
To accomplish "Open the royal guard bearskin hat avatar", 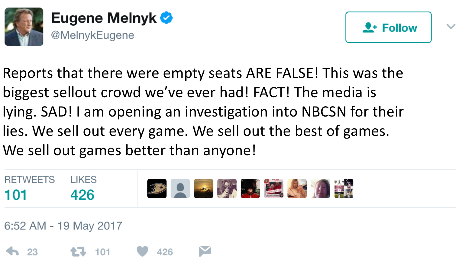I will (x=251, y=189).
